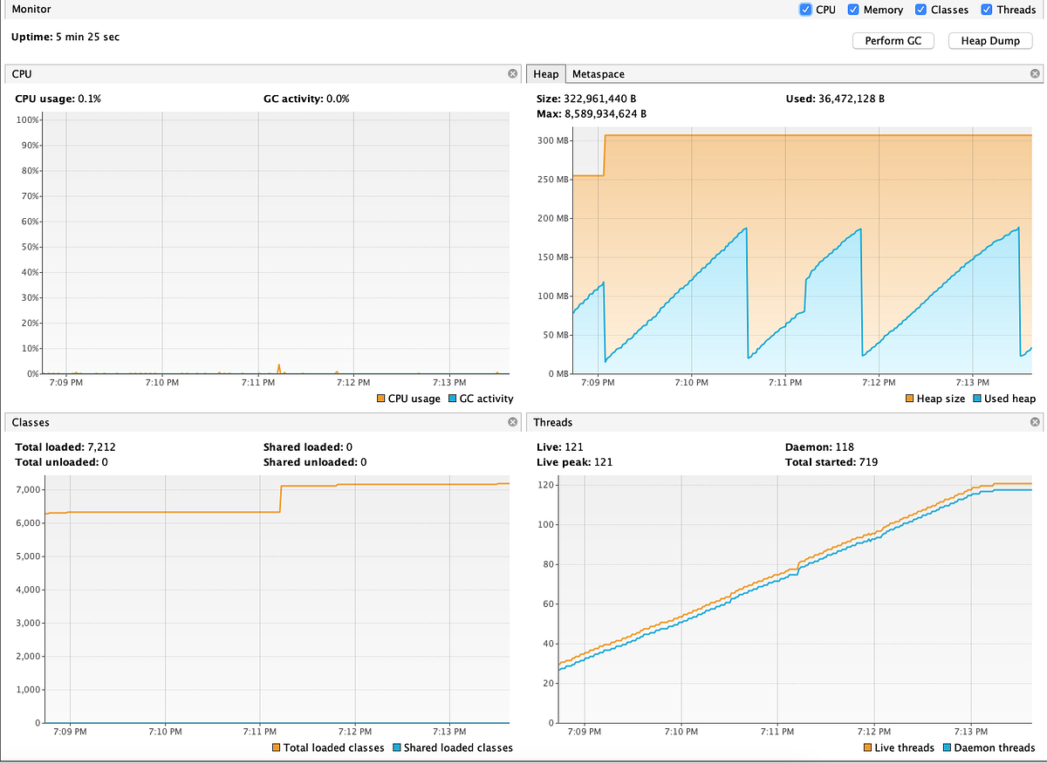The height and width of the screenshot is (764, 1047).
Task: Click the Live: 121 thread count
Action: [559, 447]
